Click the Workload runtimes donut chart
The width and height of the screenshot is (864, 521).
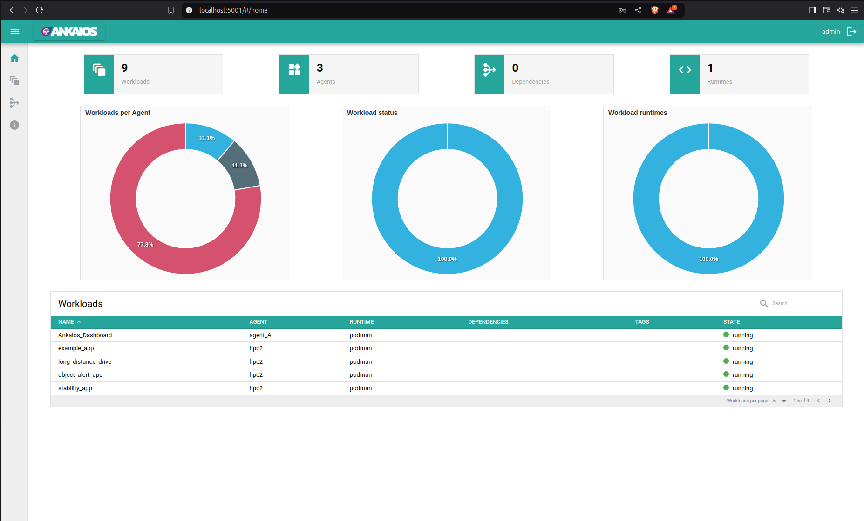coord(708,259)
